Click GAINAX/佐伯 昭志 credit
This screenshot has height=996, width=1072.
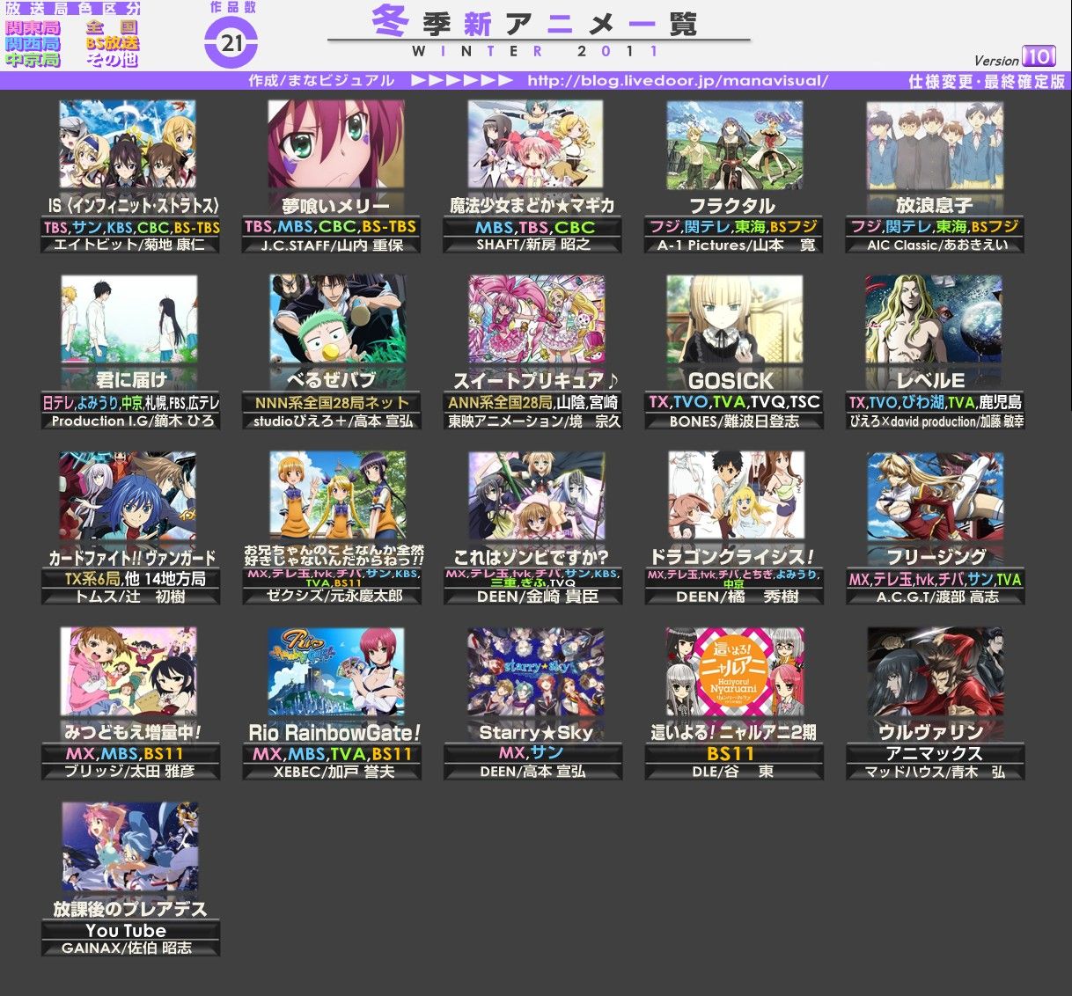pos(127,948)
